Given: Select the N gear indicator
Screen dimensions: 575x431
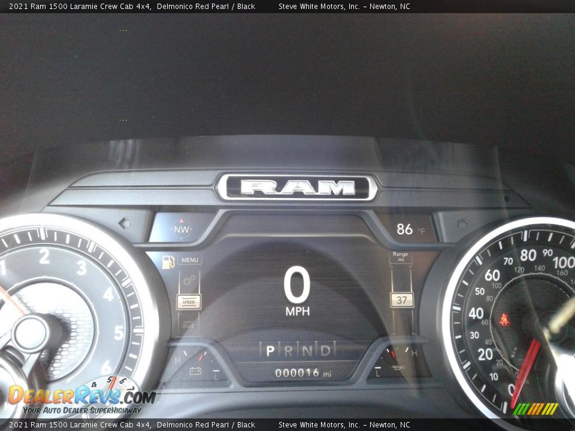Looking at the screenshot, I should (x=307, y=351).
